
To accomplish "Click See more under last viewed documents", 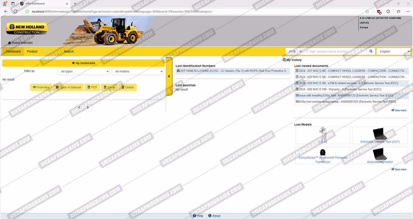I will tap(399, 110).
